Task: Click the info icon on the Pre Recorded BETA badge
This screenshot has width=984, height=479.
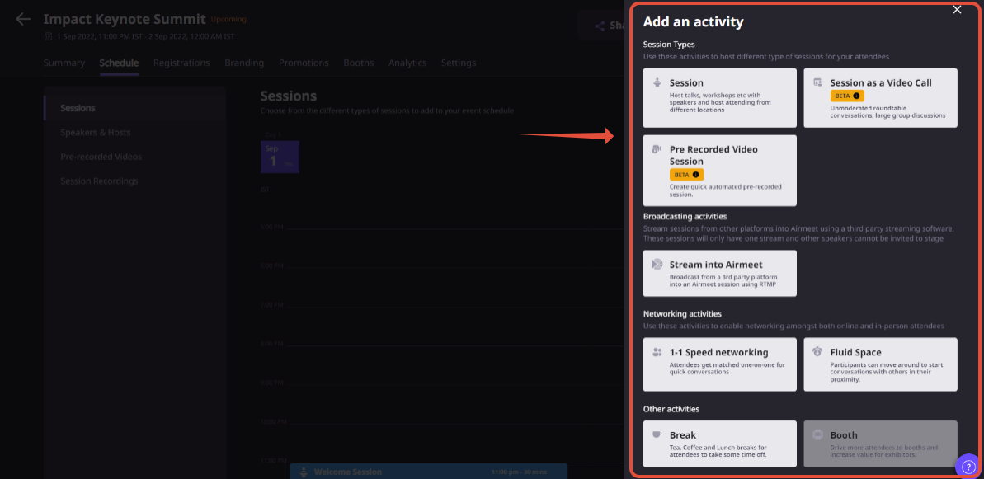Action: (695, 174)
